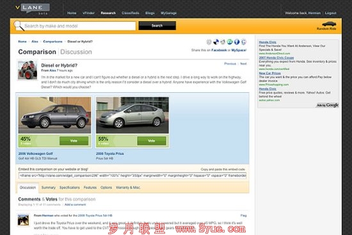
Task: Switch to the Warranty & Misc. tab
Action: coord(128,188)
